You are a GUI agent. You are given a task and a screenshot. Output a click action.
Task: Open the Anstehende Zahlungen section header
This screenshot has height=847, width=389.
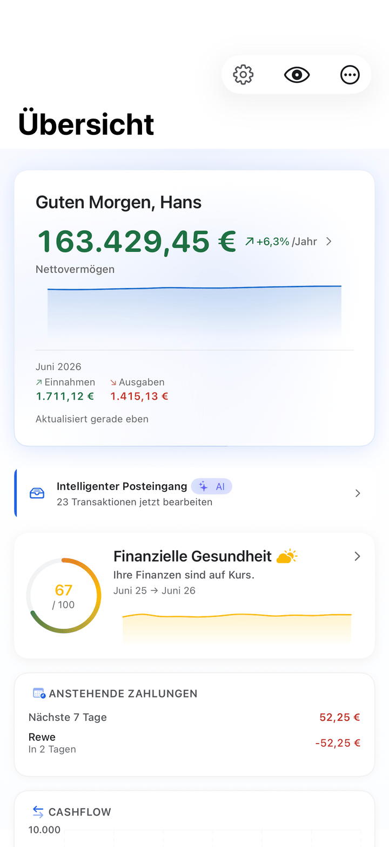coord(123,694)
